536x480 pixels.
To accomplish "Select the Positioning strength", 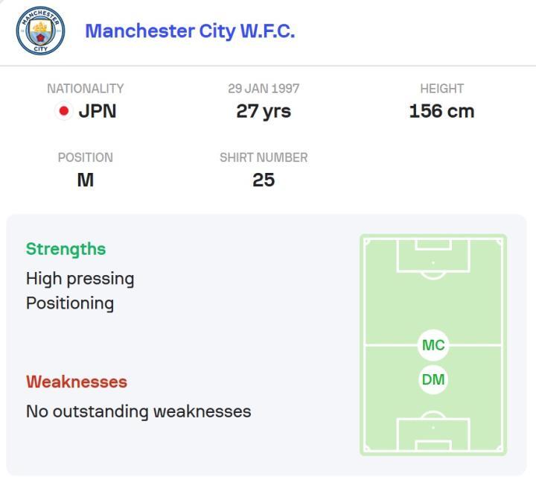I will coord(70,303).
